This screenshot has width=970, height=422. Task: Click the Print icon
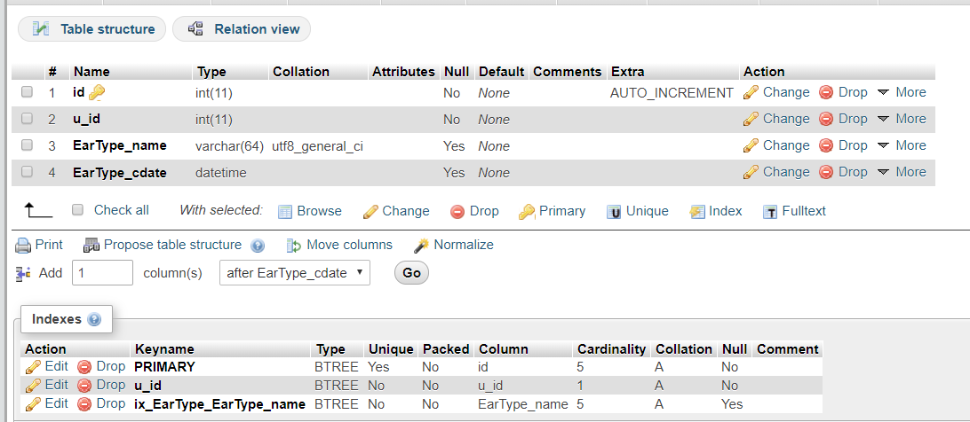pyautogui.click(x=23, y=245)
